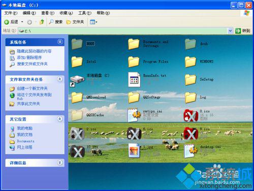Select the 1.jpg image file icon

pyautogui.click(x=134, y=151)
